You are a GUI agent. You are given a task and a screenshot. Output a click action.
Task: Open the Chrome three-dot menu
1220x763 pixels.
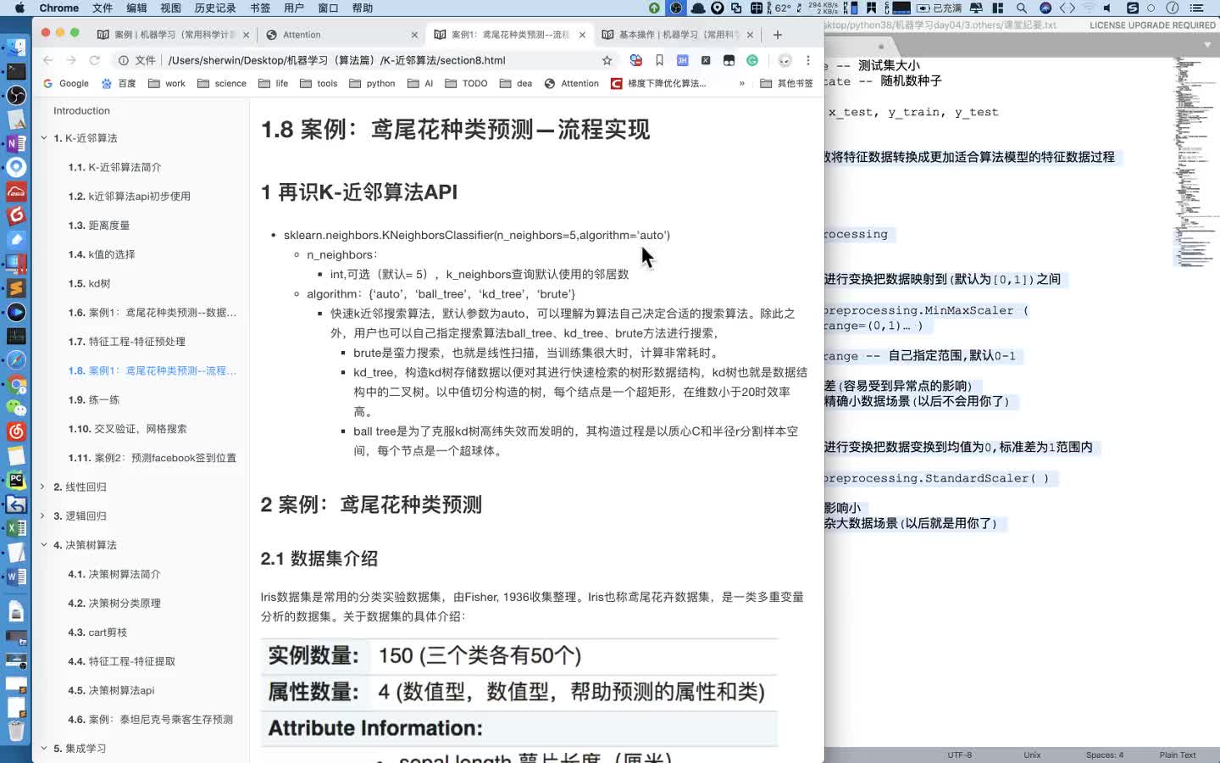tap(808, 60)
